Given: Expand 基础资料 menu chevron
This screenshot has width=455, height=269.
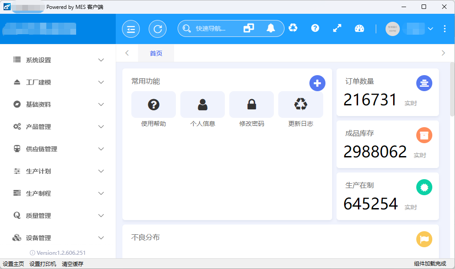Looking at the screenshot, I should 101,104.
